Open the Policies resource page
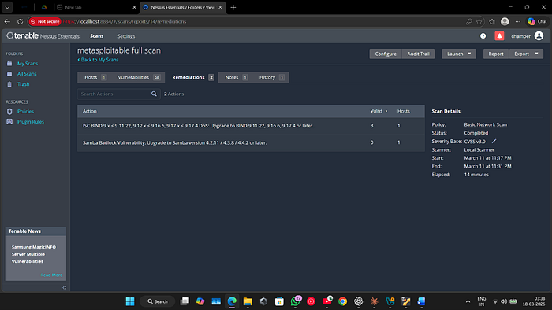 point(26,111)
